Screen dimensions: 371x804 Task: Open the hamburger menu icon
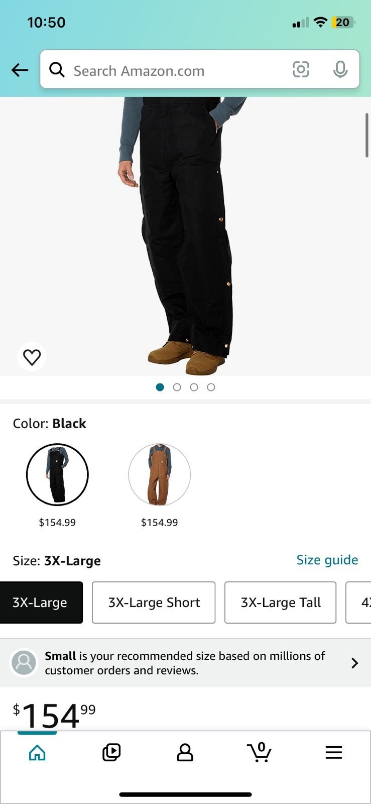click(x=333, y=752)
